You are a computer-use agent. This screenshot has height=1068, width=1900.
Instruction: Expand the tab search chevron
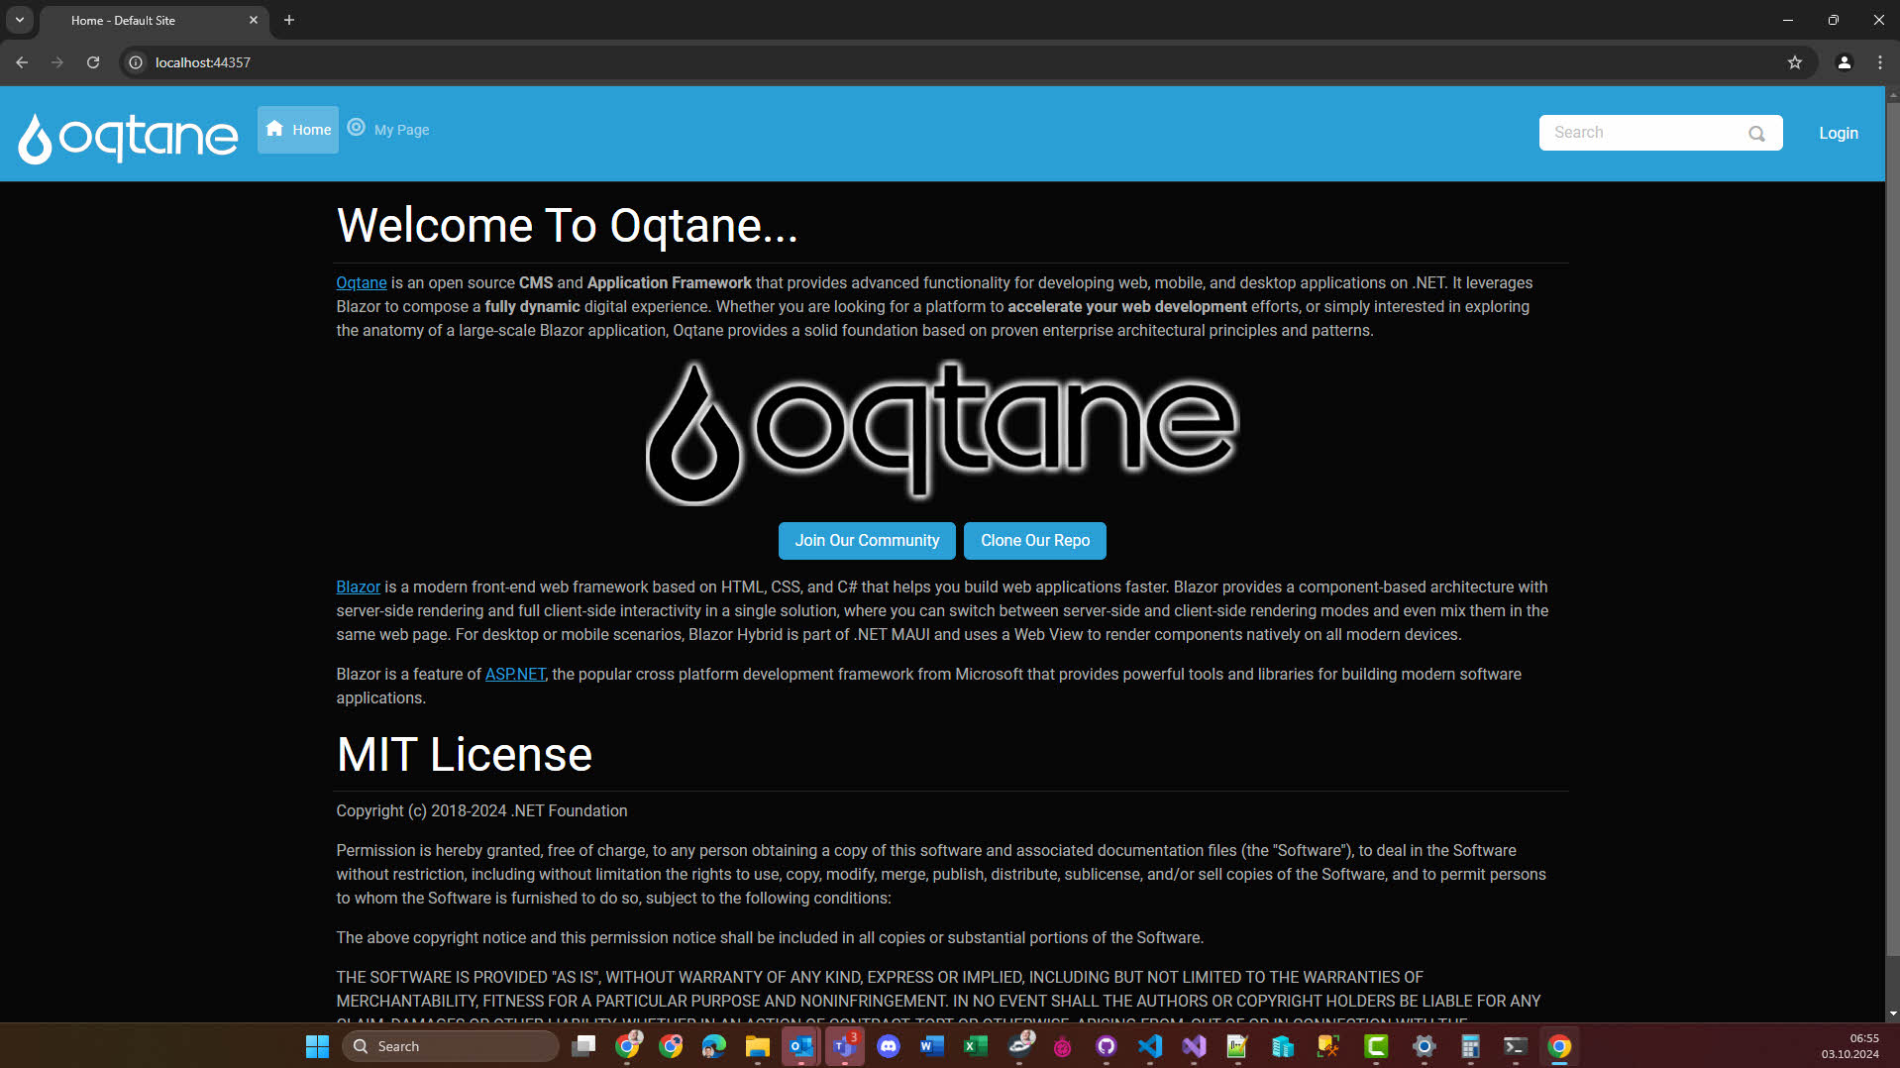point(19,20)
